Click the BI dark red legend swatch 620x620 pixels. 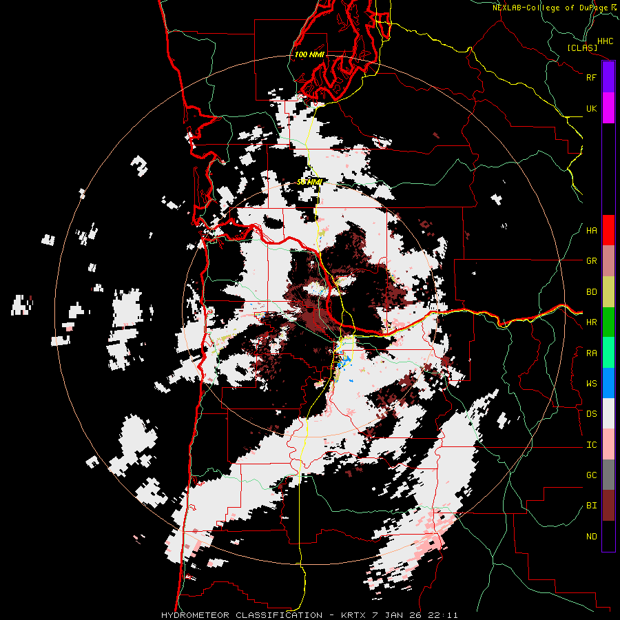click(x=608, y=506)
